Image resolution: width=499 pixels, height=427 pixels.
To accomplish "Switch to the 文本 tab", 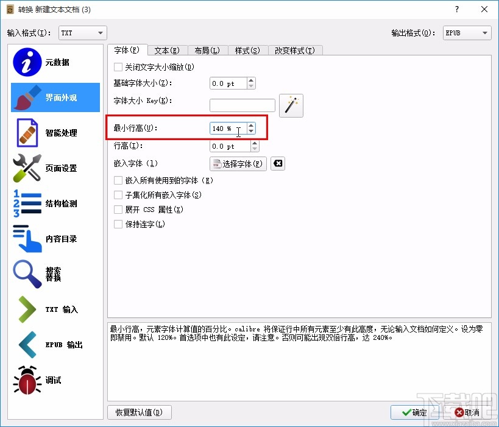I will tap(167, 51).
